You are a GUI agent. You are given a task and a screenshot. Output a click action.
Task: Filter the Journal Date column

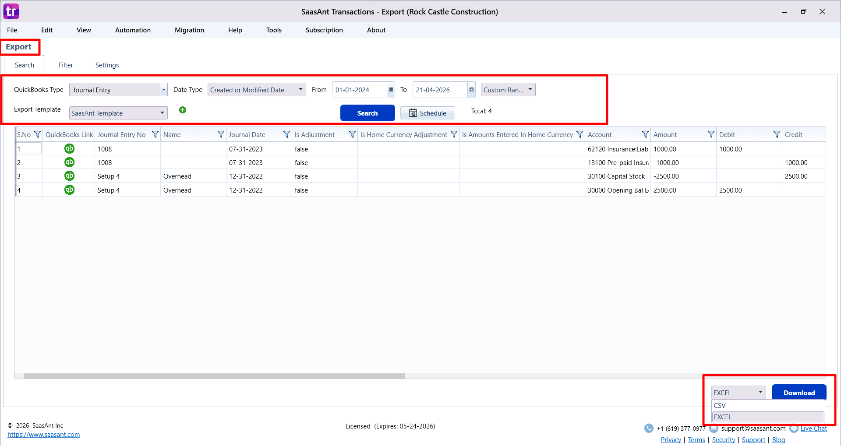click(x=286, y=134)
